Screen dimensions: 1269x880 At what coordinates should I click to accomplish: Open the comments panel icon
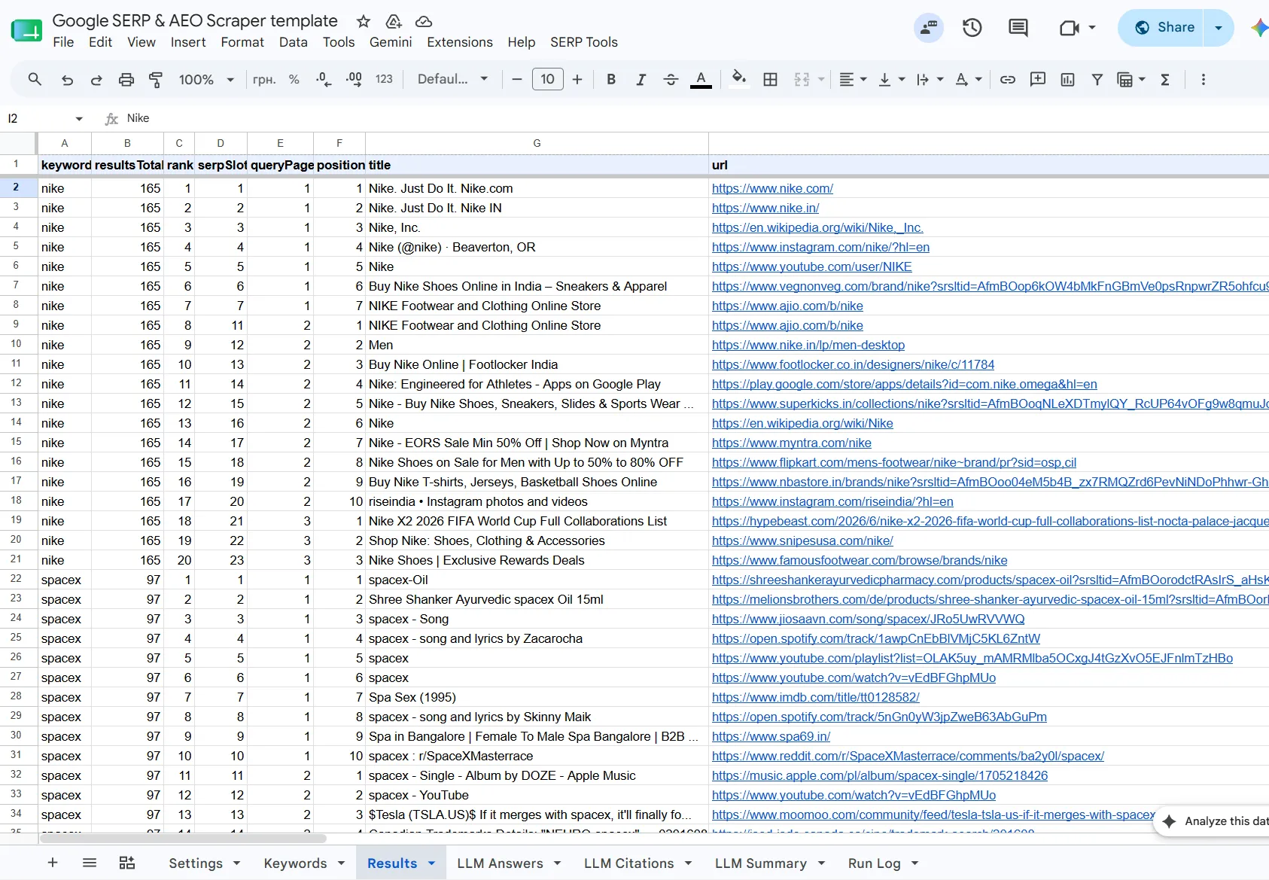(1018, 28)
